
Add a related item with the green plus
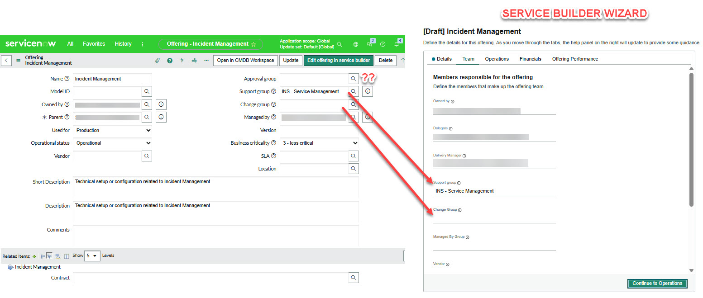click(x=34, y=256)
